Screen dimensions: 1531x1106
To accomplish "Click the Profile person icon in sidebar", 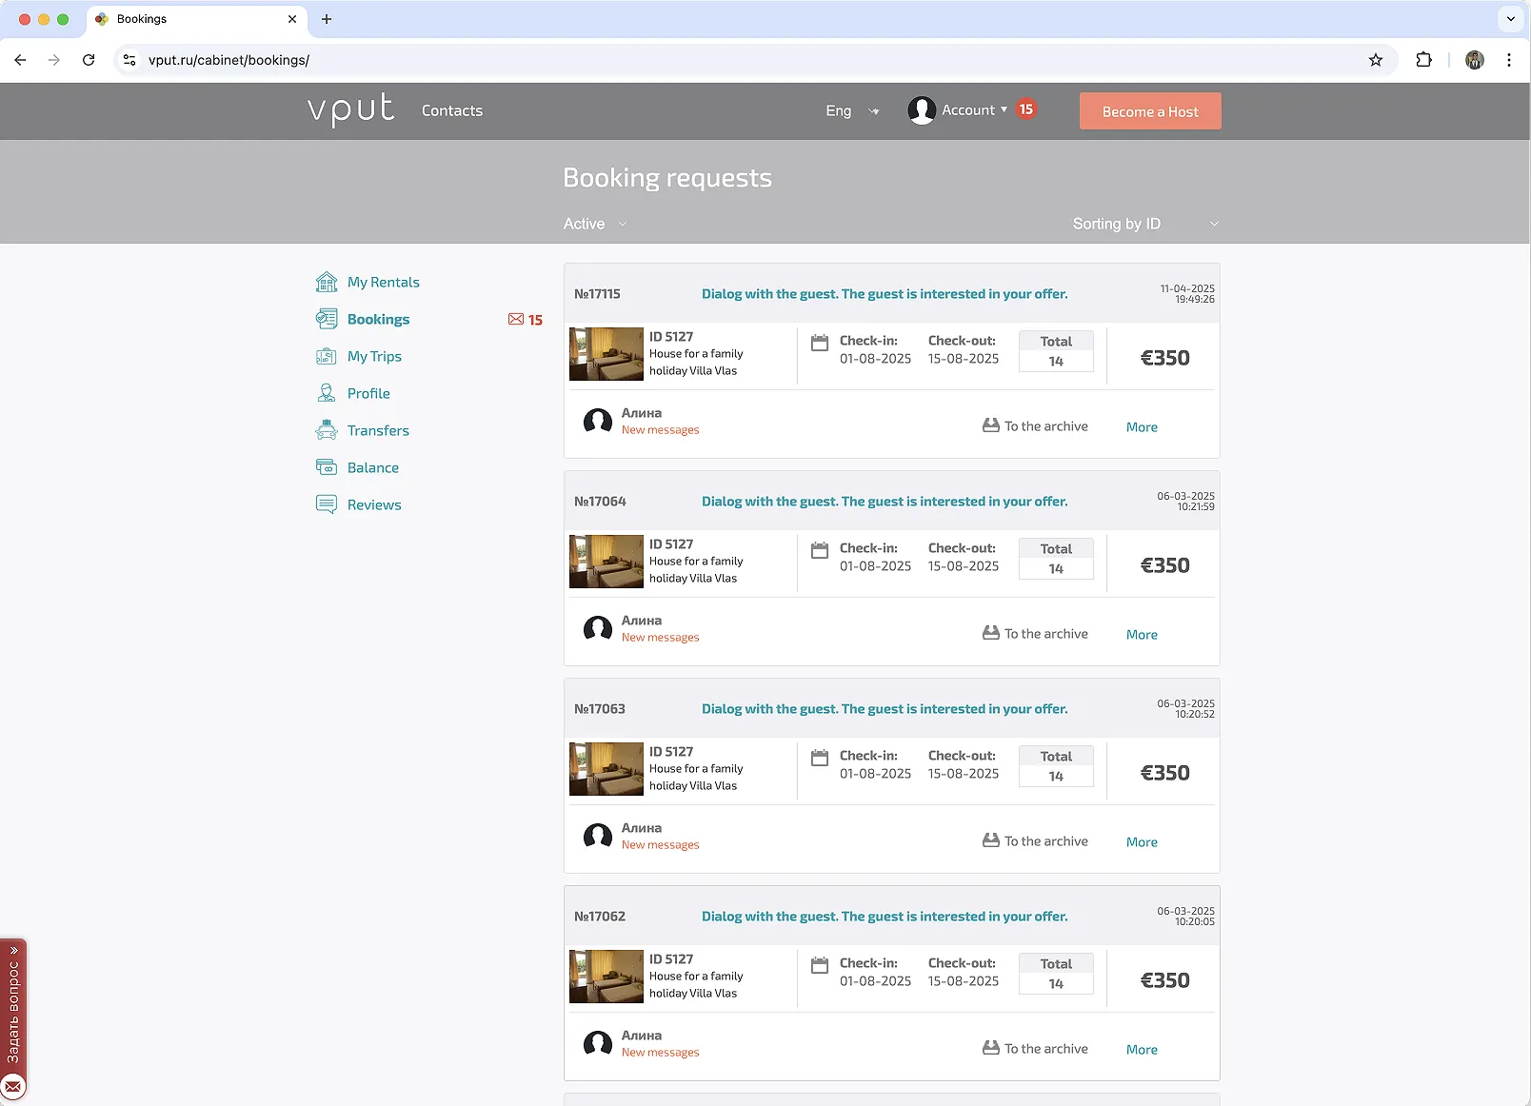I will click(x=327, y=393).
